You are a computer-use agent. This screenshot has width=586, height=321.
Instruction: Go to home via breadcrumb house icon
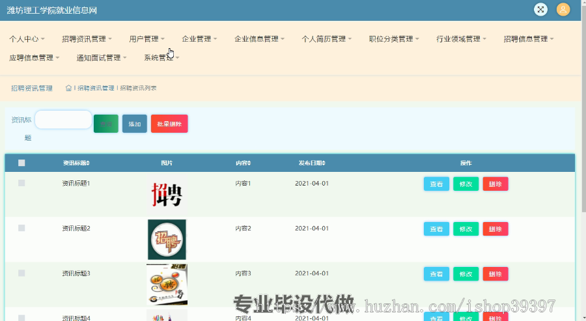pos(68,88)
